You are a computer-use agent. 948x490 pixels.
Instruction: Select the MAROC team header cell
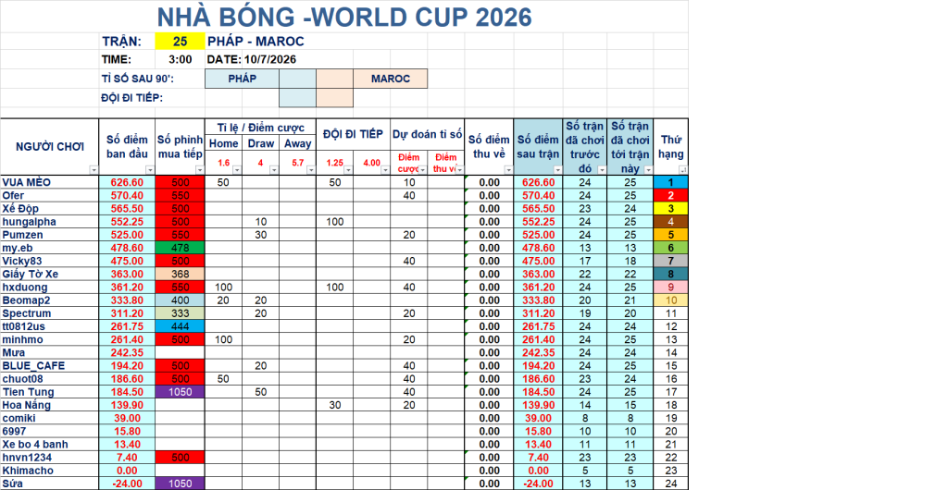pyautogui.click(x=391, y=79)
